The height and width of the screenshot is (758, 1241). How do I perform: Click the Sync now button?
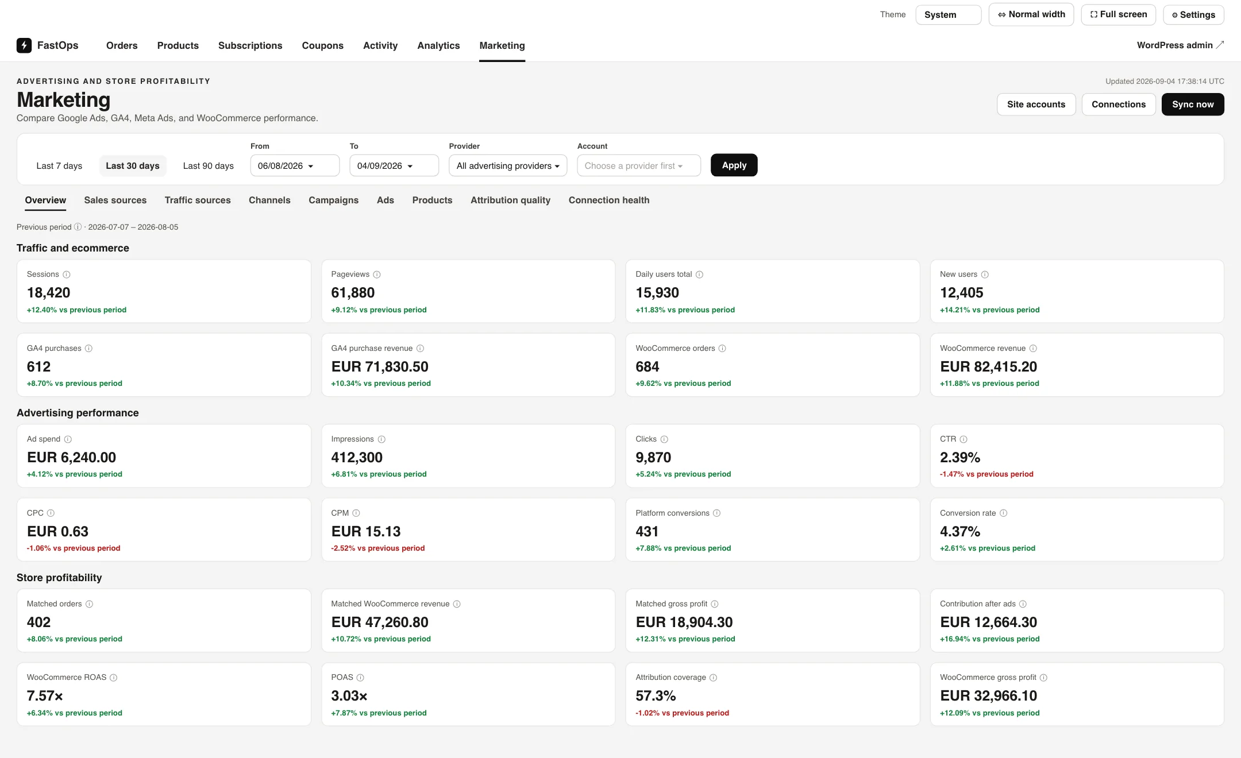coord(1193,105)
